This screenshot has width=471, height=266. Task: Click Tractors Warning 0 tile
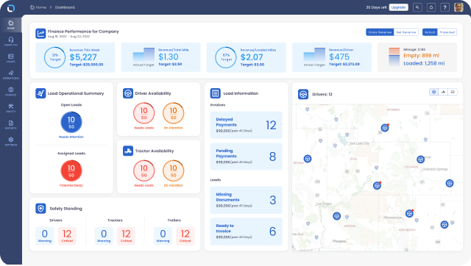click(x=104, y=236)
